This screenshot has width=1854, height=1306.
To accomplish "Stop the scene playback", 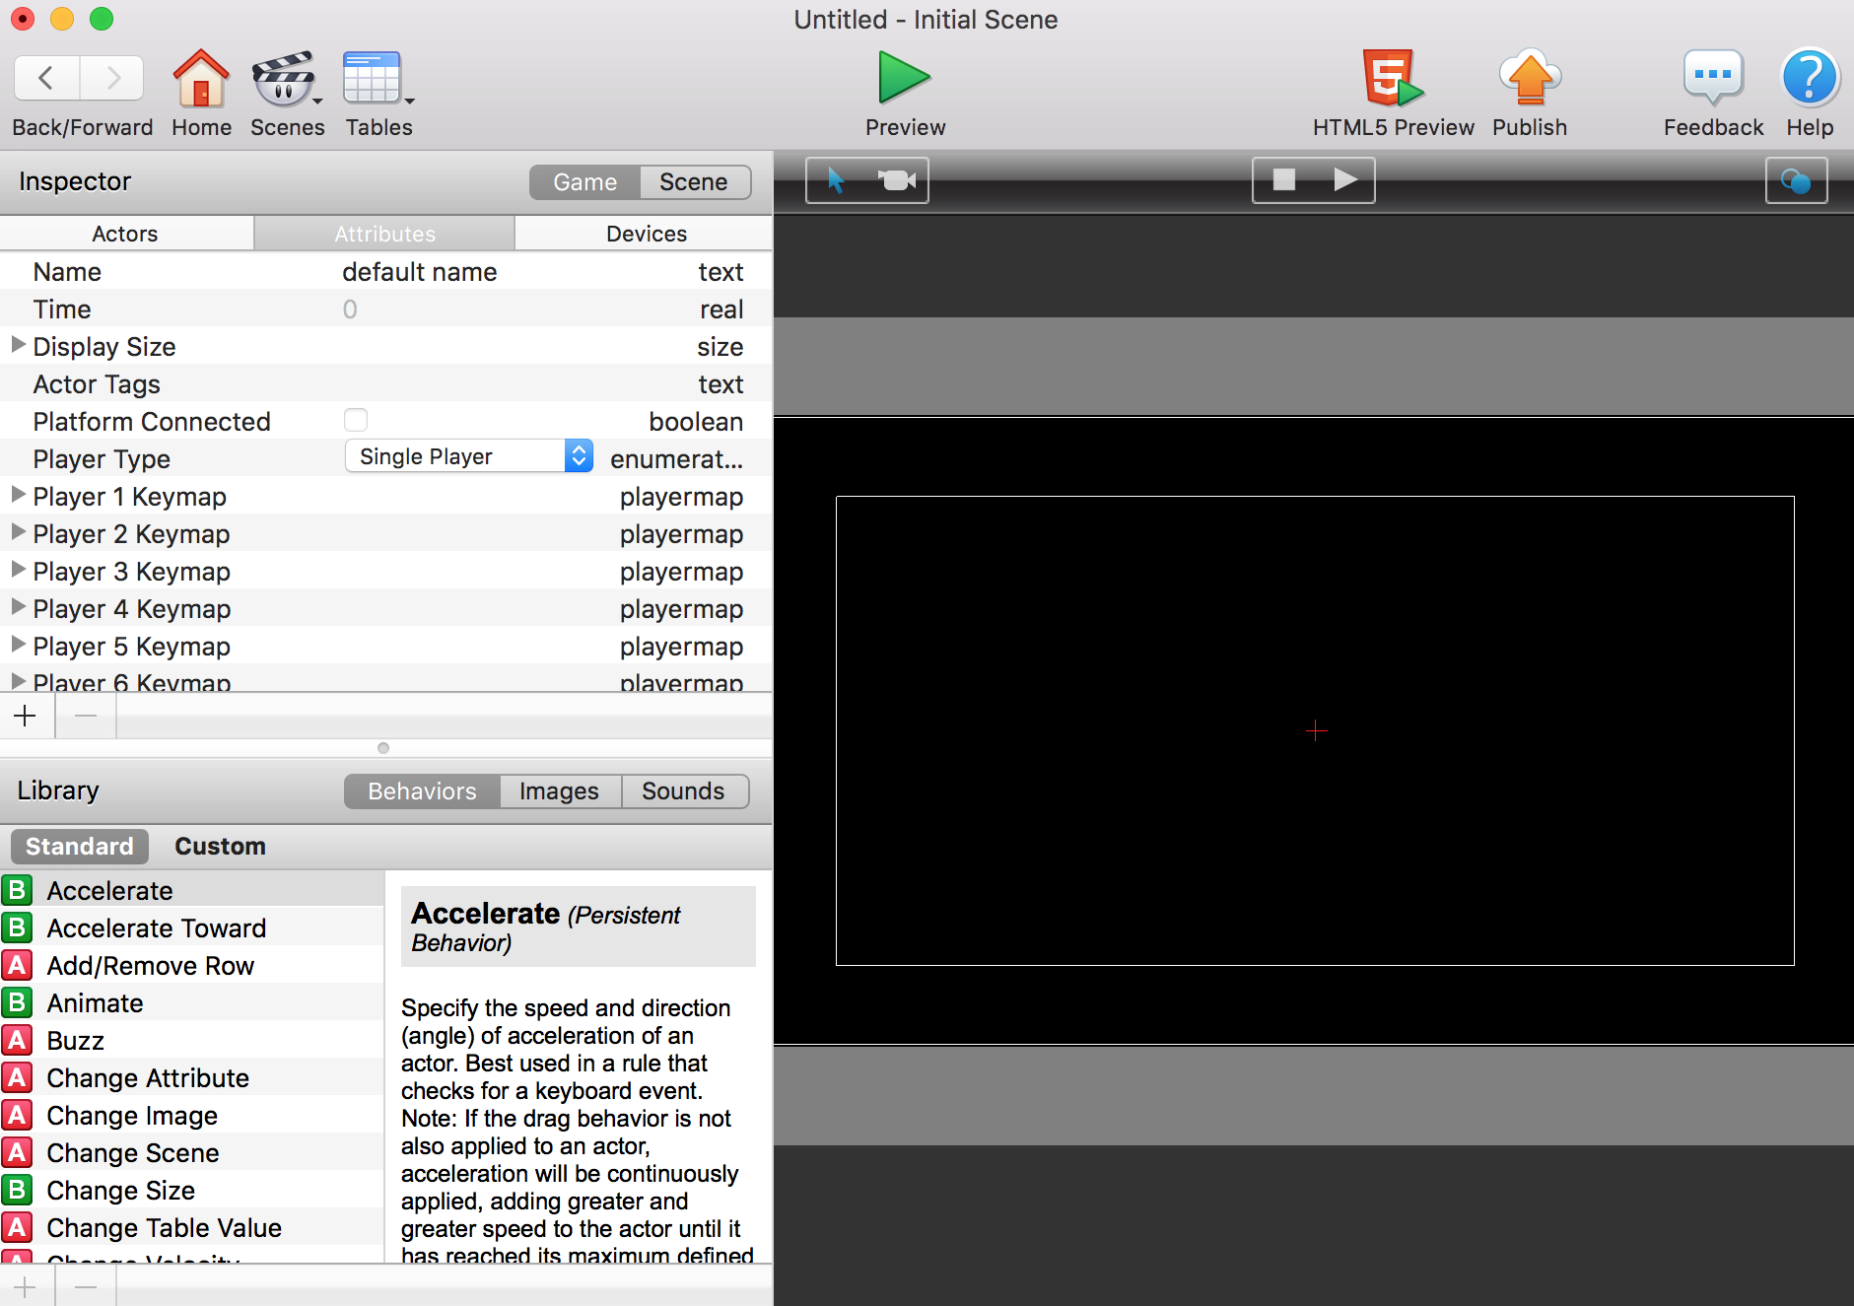I will [x=1283, y=179].
